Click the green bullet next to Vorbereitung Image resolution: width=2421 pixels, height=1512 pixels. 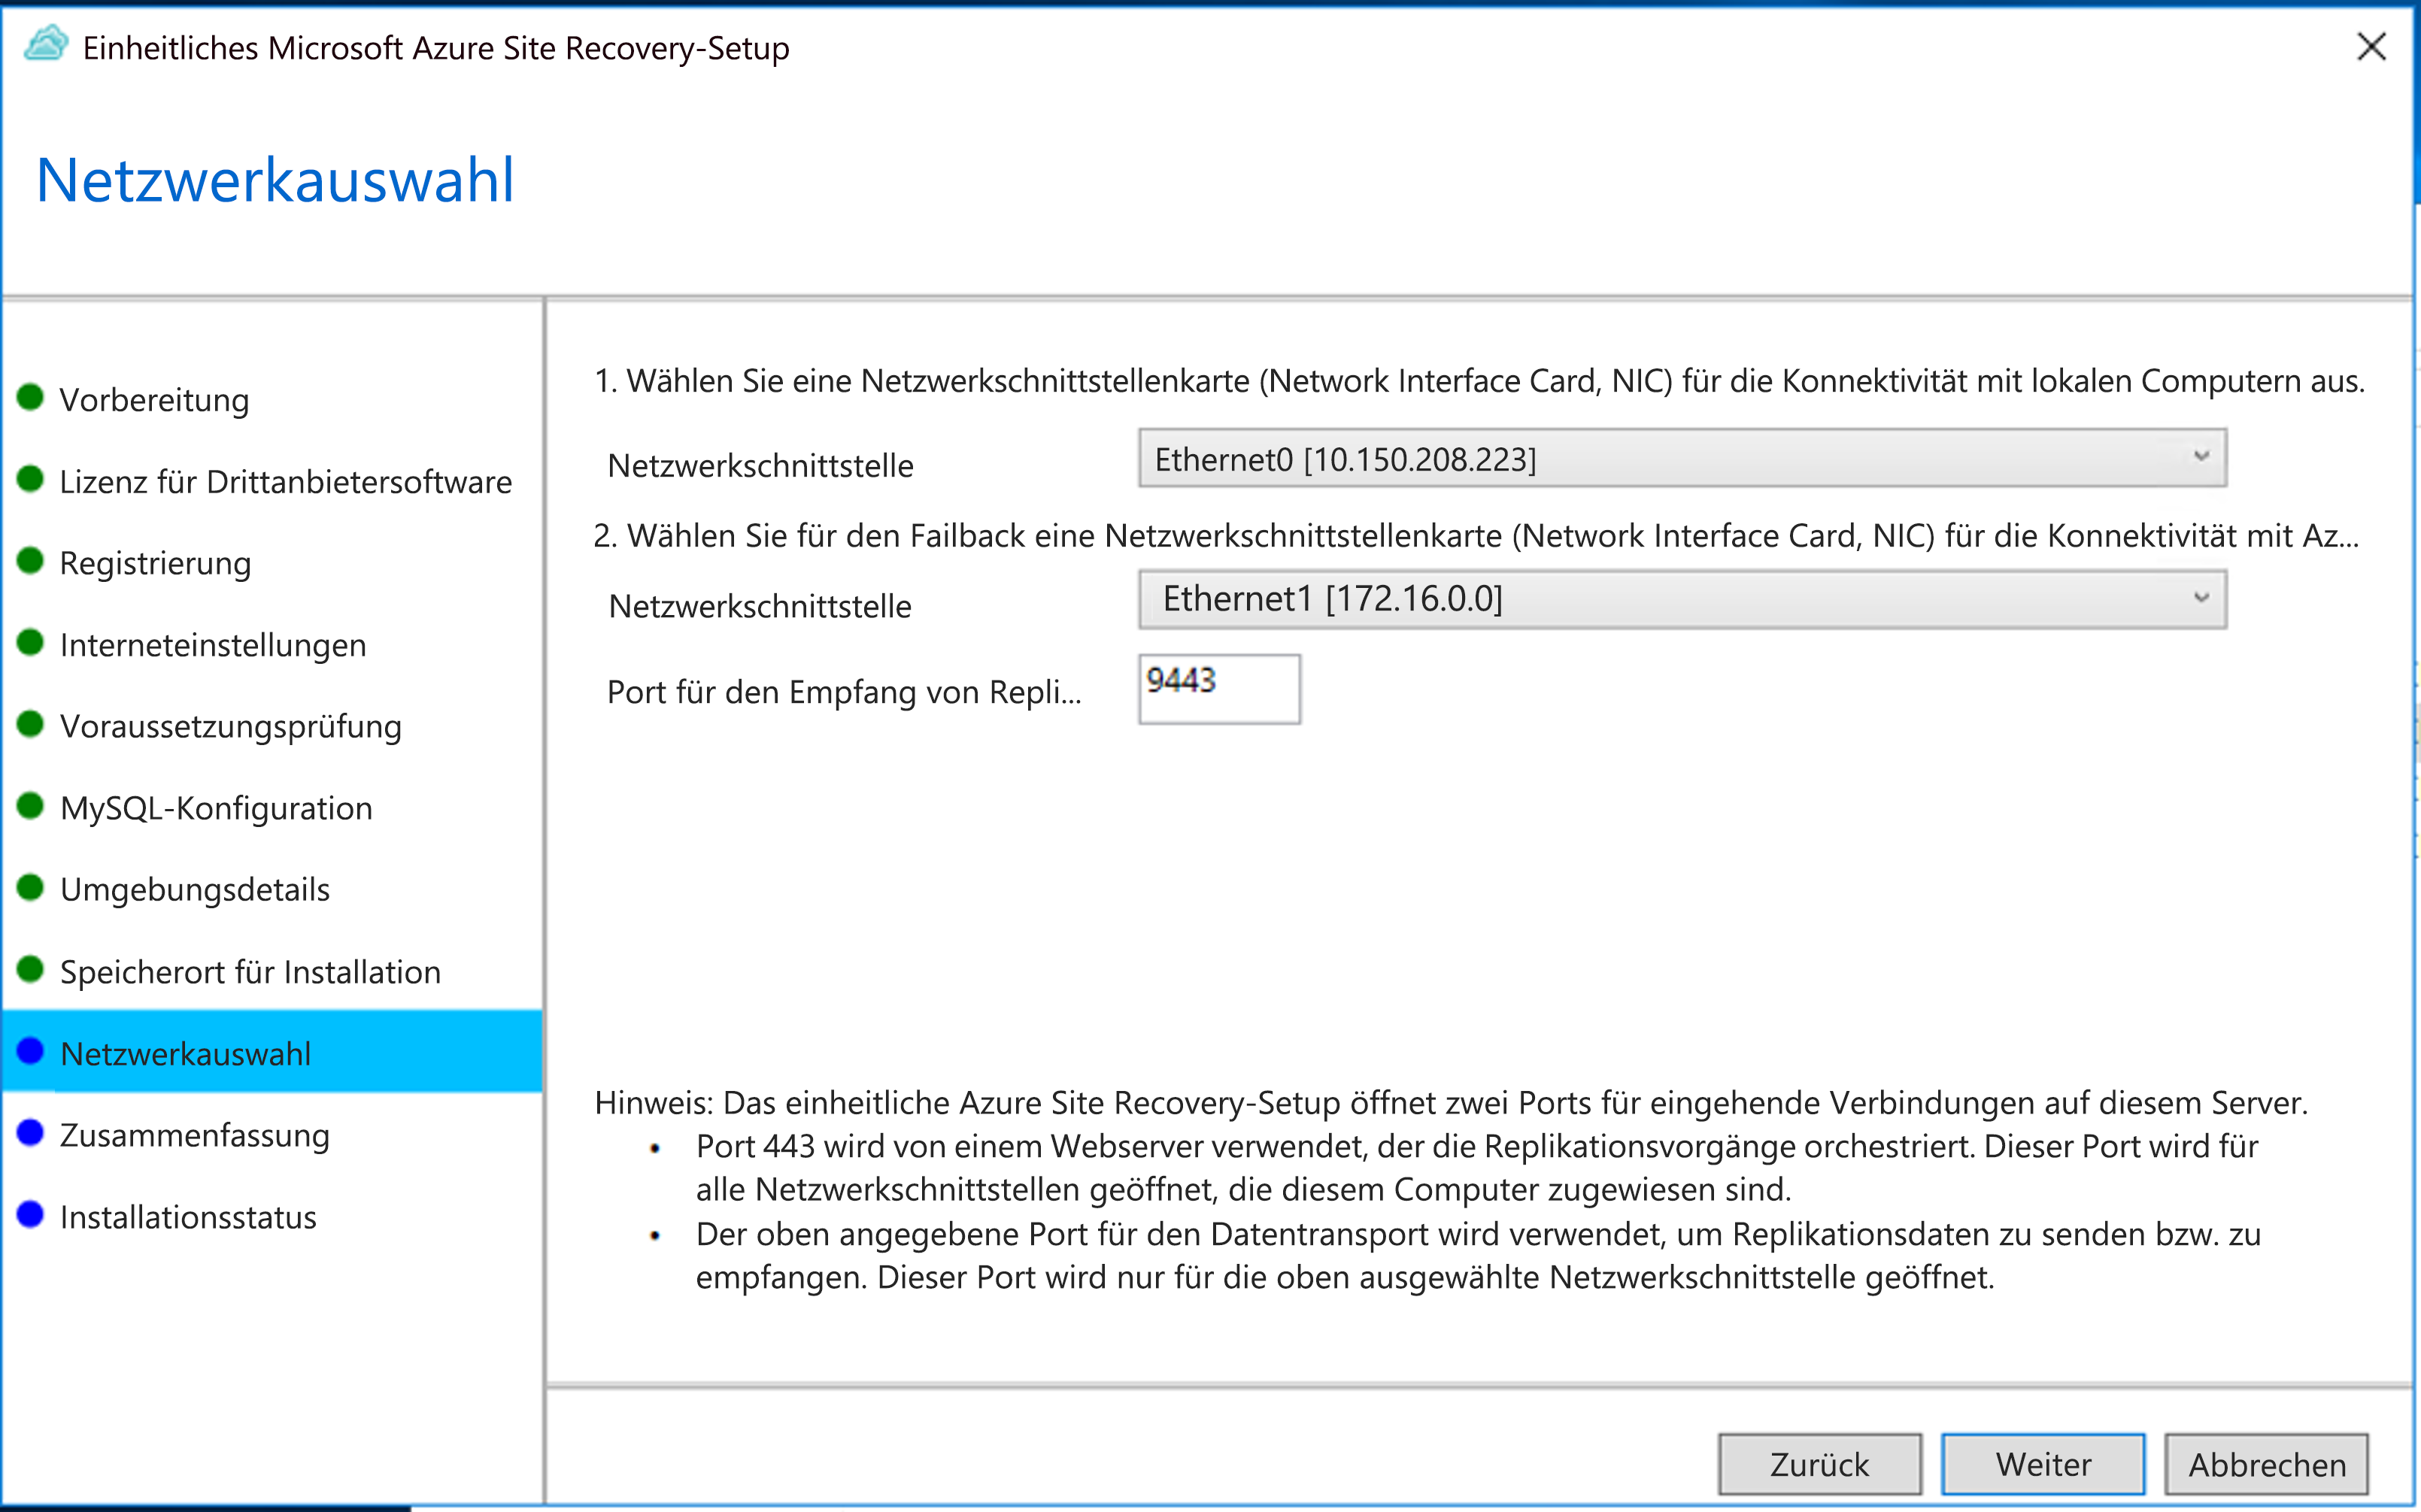pyautogui.click(x=31, y=397)
